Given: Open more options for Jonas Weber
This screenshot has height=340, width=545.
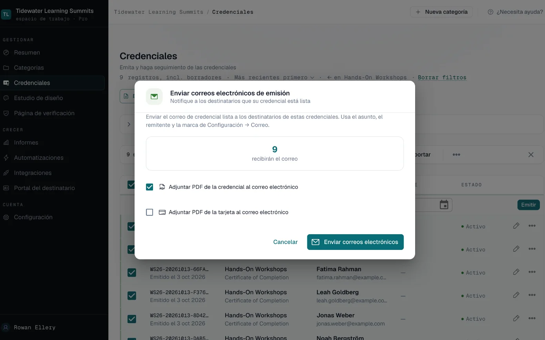Looking at the screenshot, I should coord(532,318).
